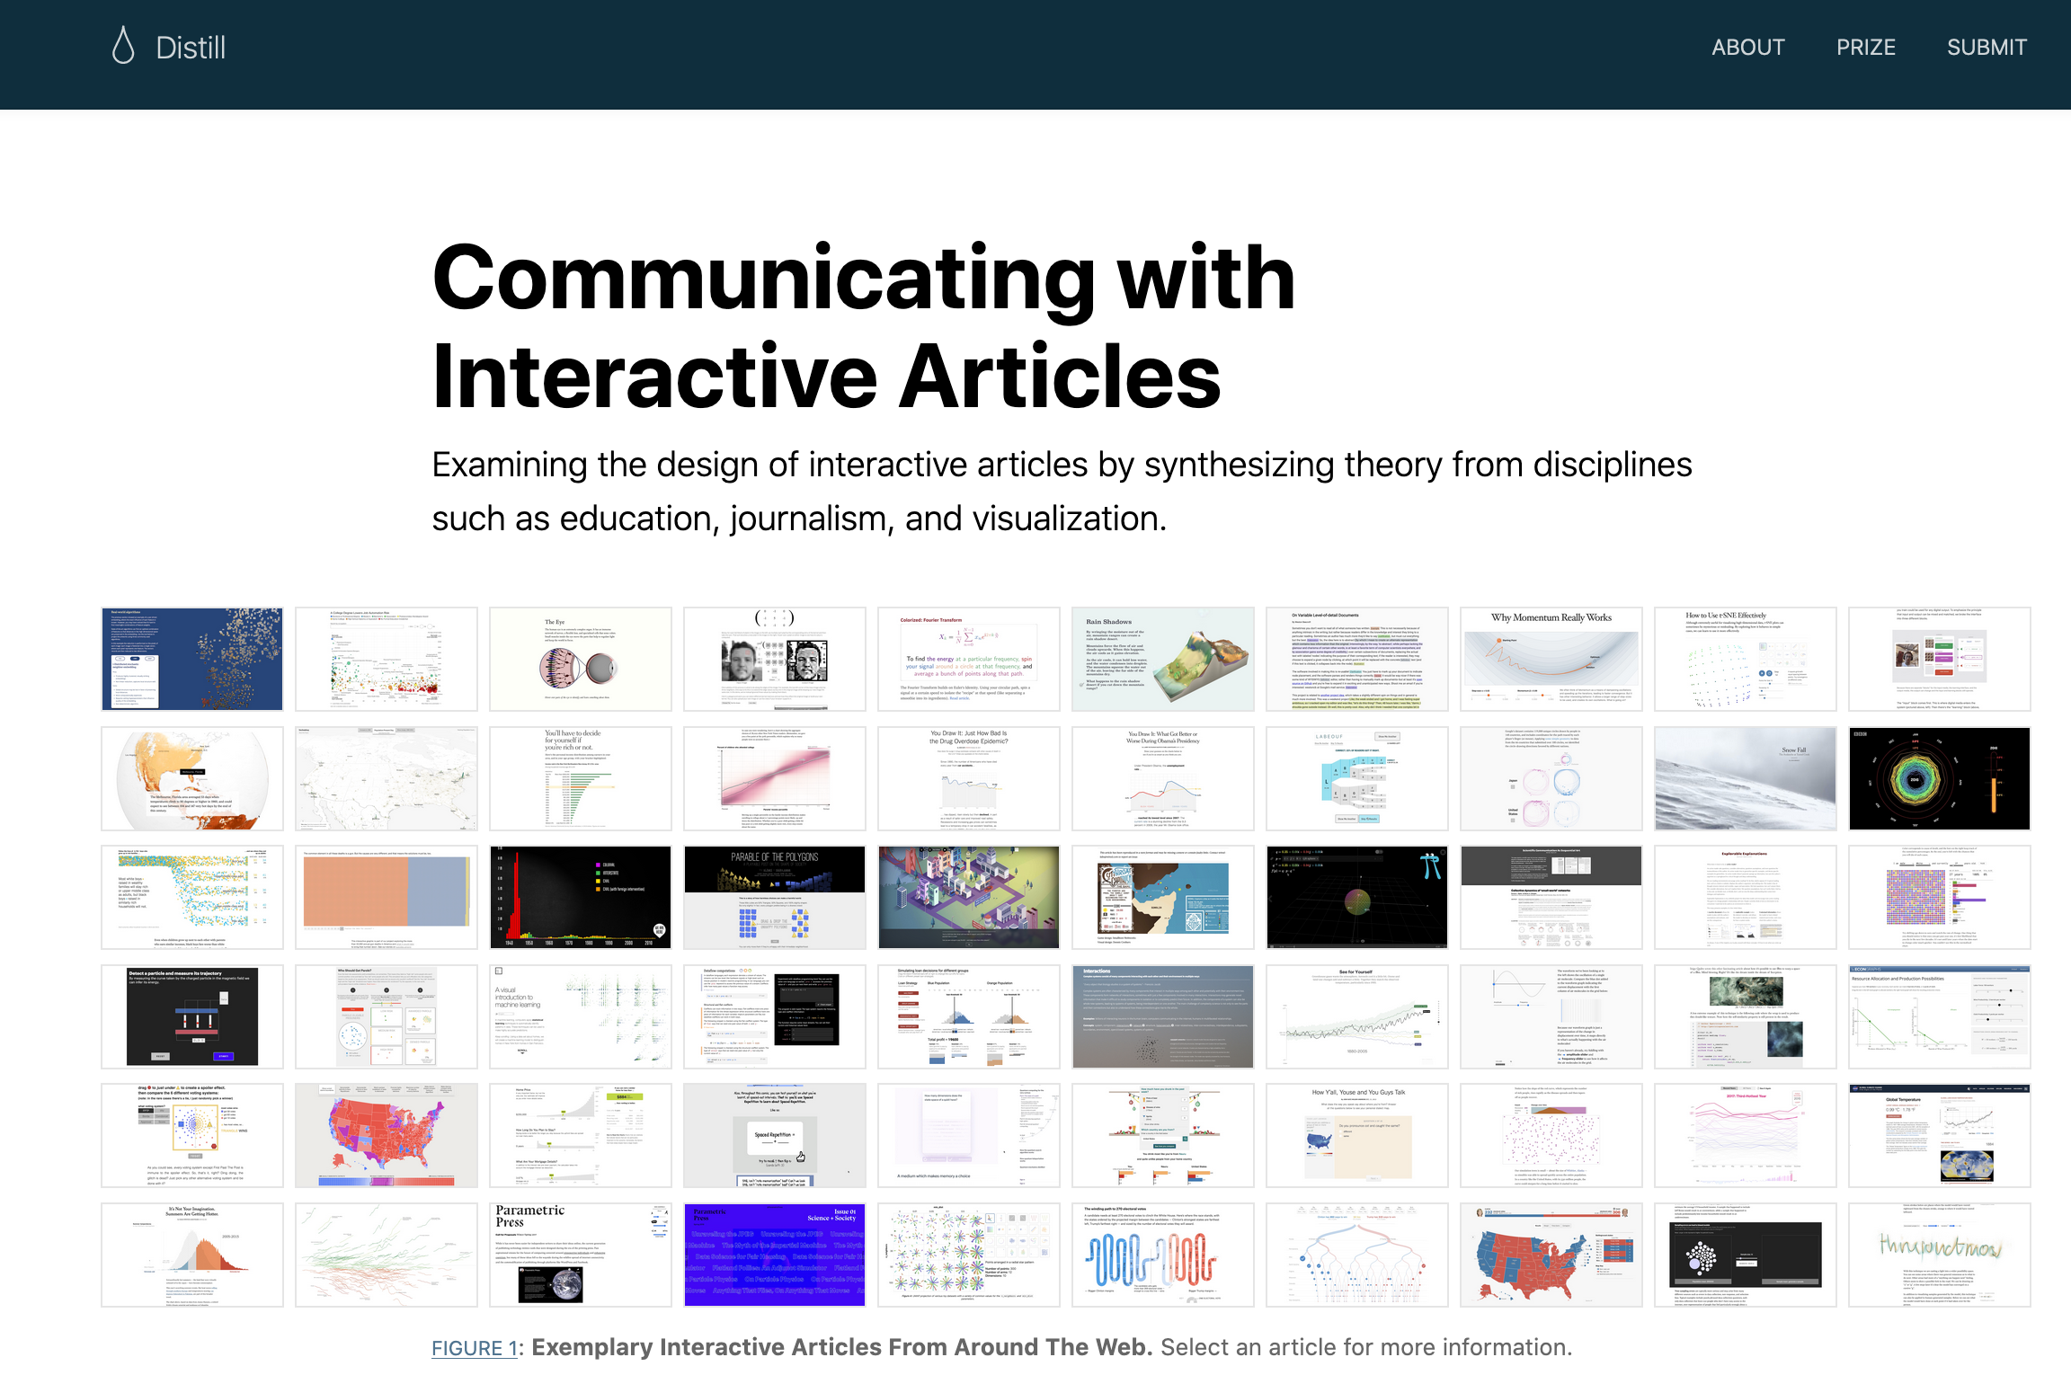Open the Parable of the Polygons thumbnail
2071x1375 pixels.
point(774,897)
